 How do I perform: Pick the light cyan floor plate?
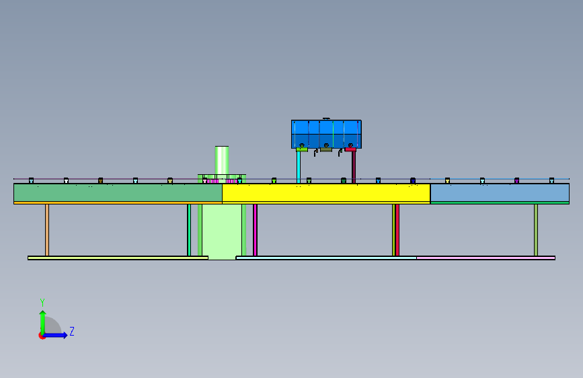pyautogui.click(x=326, y=258)
